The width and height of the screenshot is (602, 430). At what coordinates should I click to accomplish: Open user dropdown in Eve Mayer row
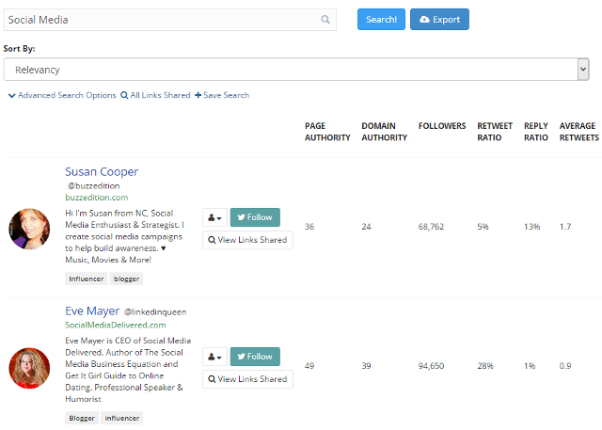pyautogui.click(x=214, y=357)
